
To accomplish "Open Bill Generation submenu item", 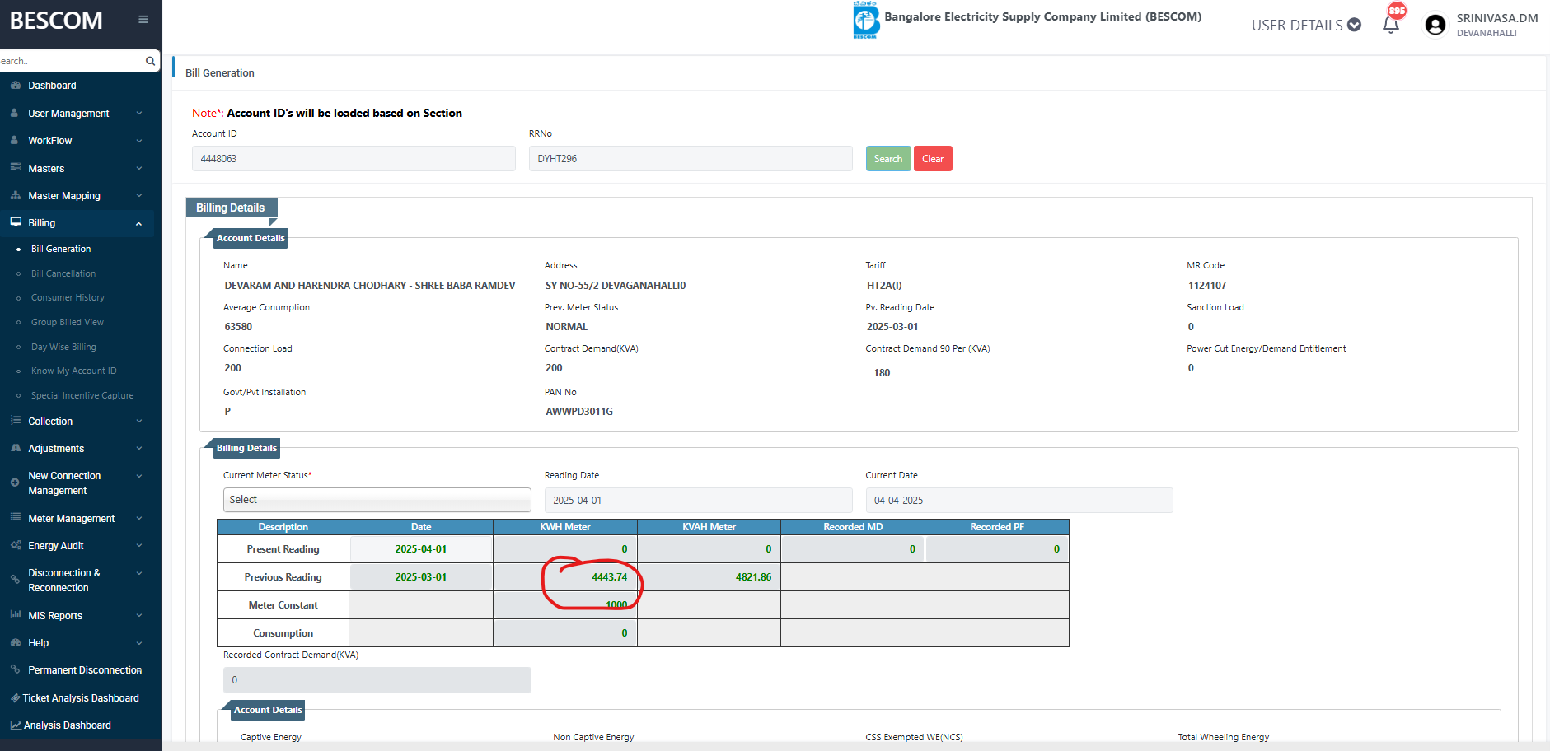I will click(61, 249).
